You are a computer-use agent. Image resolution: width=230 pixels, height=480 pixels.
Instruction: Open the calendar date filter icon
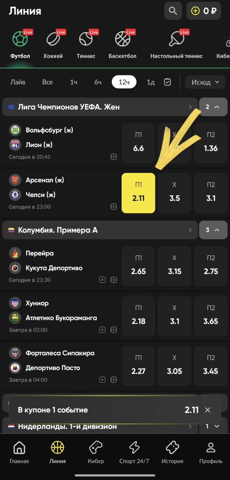coord(167,82)
